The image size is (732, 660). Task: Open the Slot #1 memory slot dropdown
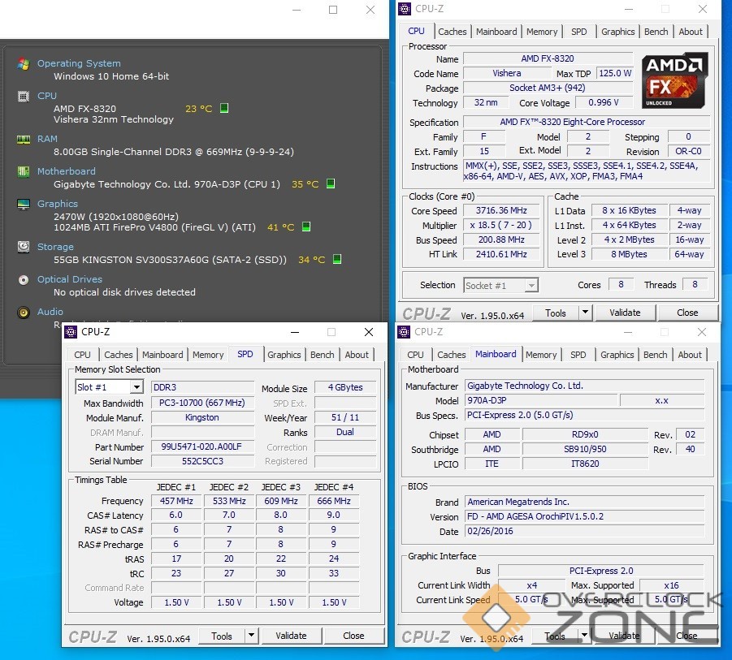coord(109,387)
